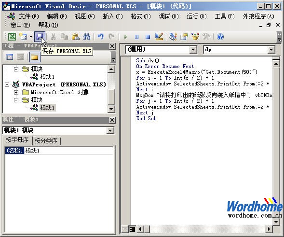Click the Paste clipboard icon
This screenshot has width=284, height=237.
pyautogui.click(x=76, y=37)
